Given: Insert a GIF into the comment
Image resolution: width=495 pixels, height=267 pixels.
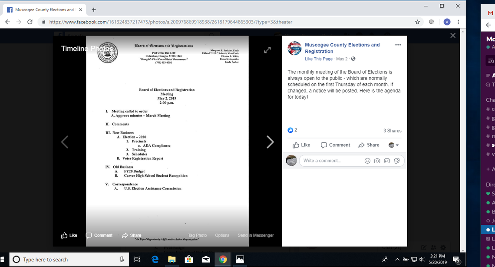Looking at the screenshot, I should tap(386, 161).
